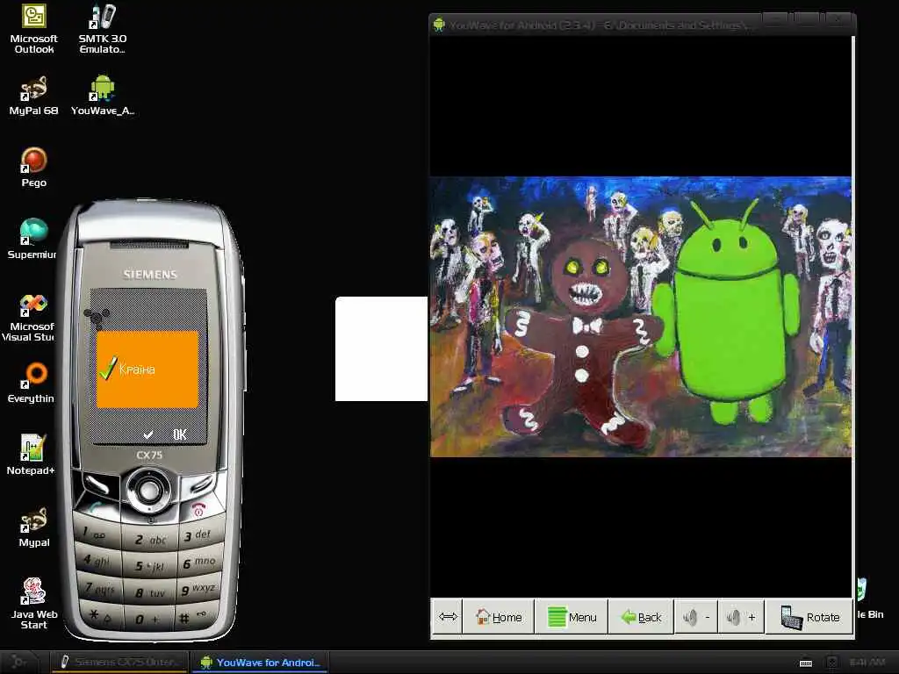This screenshot has height=674, width=899.
Task: Click the Home button in YouWave
Action: coord(499,617)
